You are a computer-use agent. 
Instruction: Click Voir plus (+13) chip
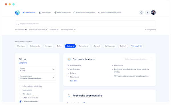[137, 46]
